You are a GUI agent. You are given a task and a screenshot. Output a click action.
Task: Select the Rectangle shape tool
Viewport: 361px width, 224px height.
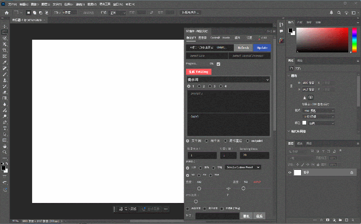point(5,140)
